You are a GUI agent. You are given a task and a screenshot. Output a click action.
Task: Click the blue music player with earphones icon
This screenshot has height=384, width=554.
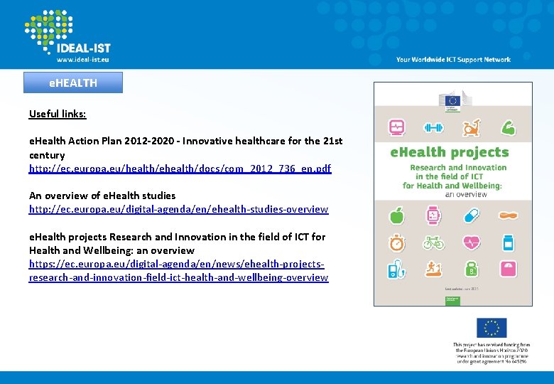(x=396, y=270)
